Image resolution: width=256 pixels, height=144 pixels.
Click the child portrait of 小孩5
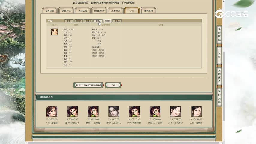[54, 32]
